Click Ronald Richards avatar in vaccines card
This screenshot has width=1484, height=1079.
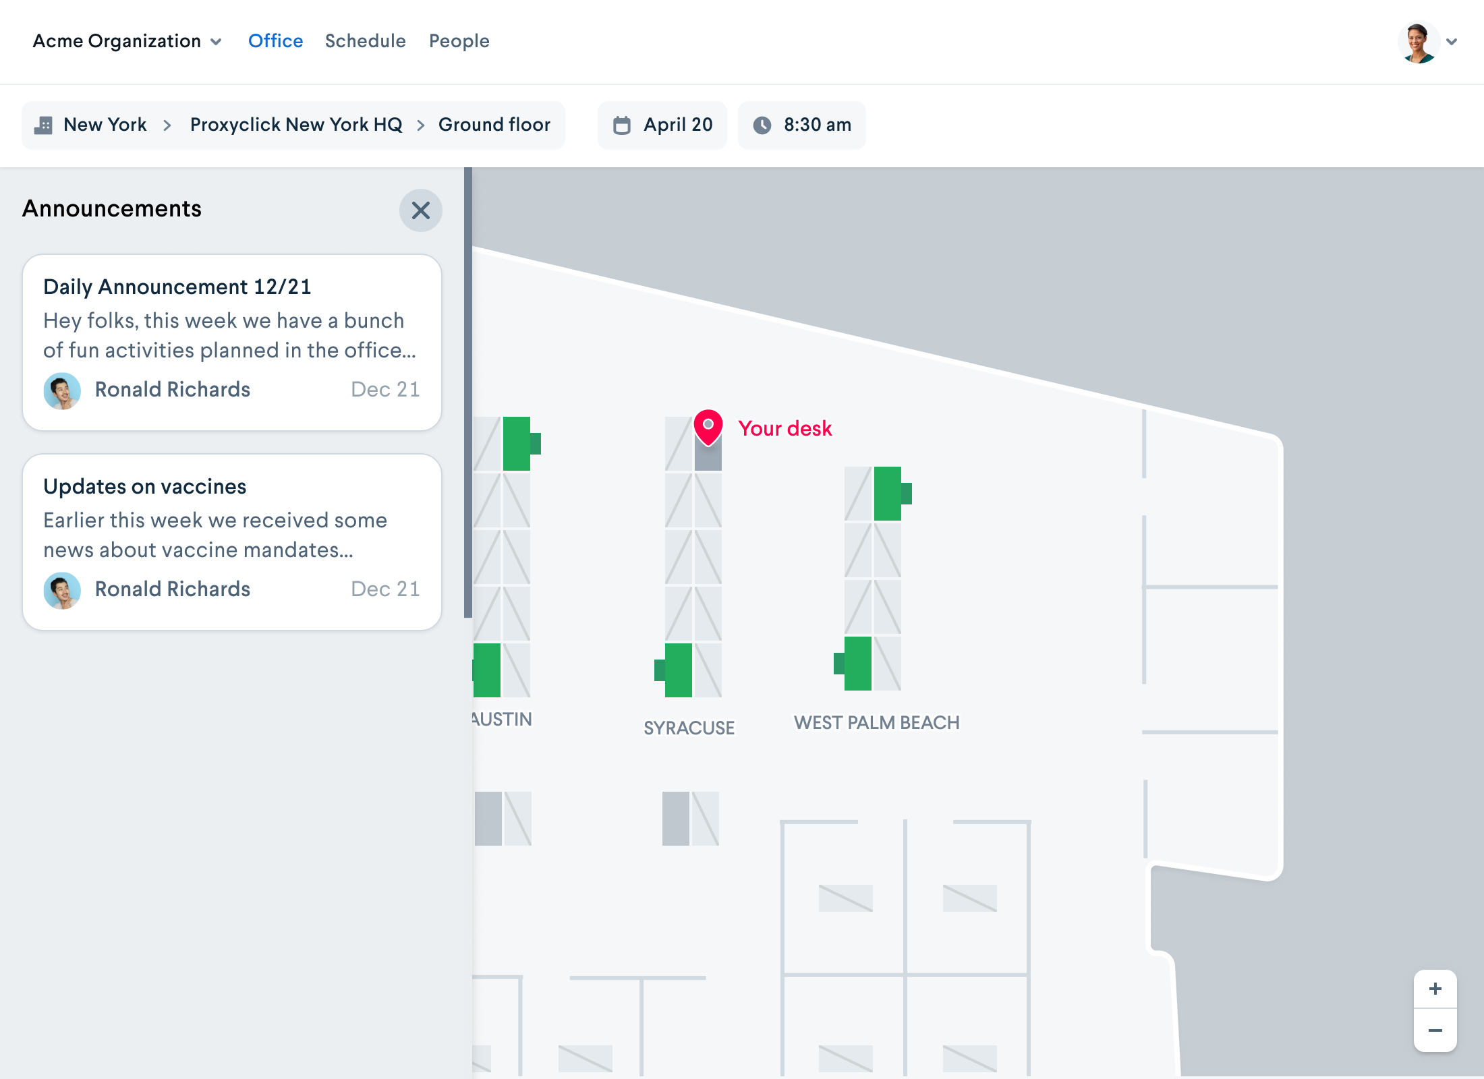coord(62,590)
